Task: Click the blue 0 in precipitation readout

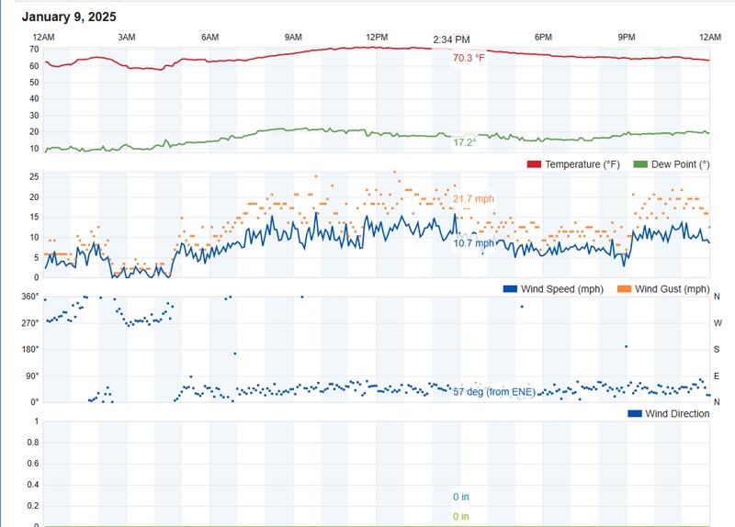Action: (x=461, y=497)
